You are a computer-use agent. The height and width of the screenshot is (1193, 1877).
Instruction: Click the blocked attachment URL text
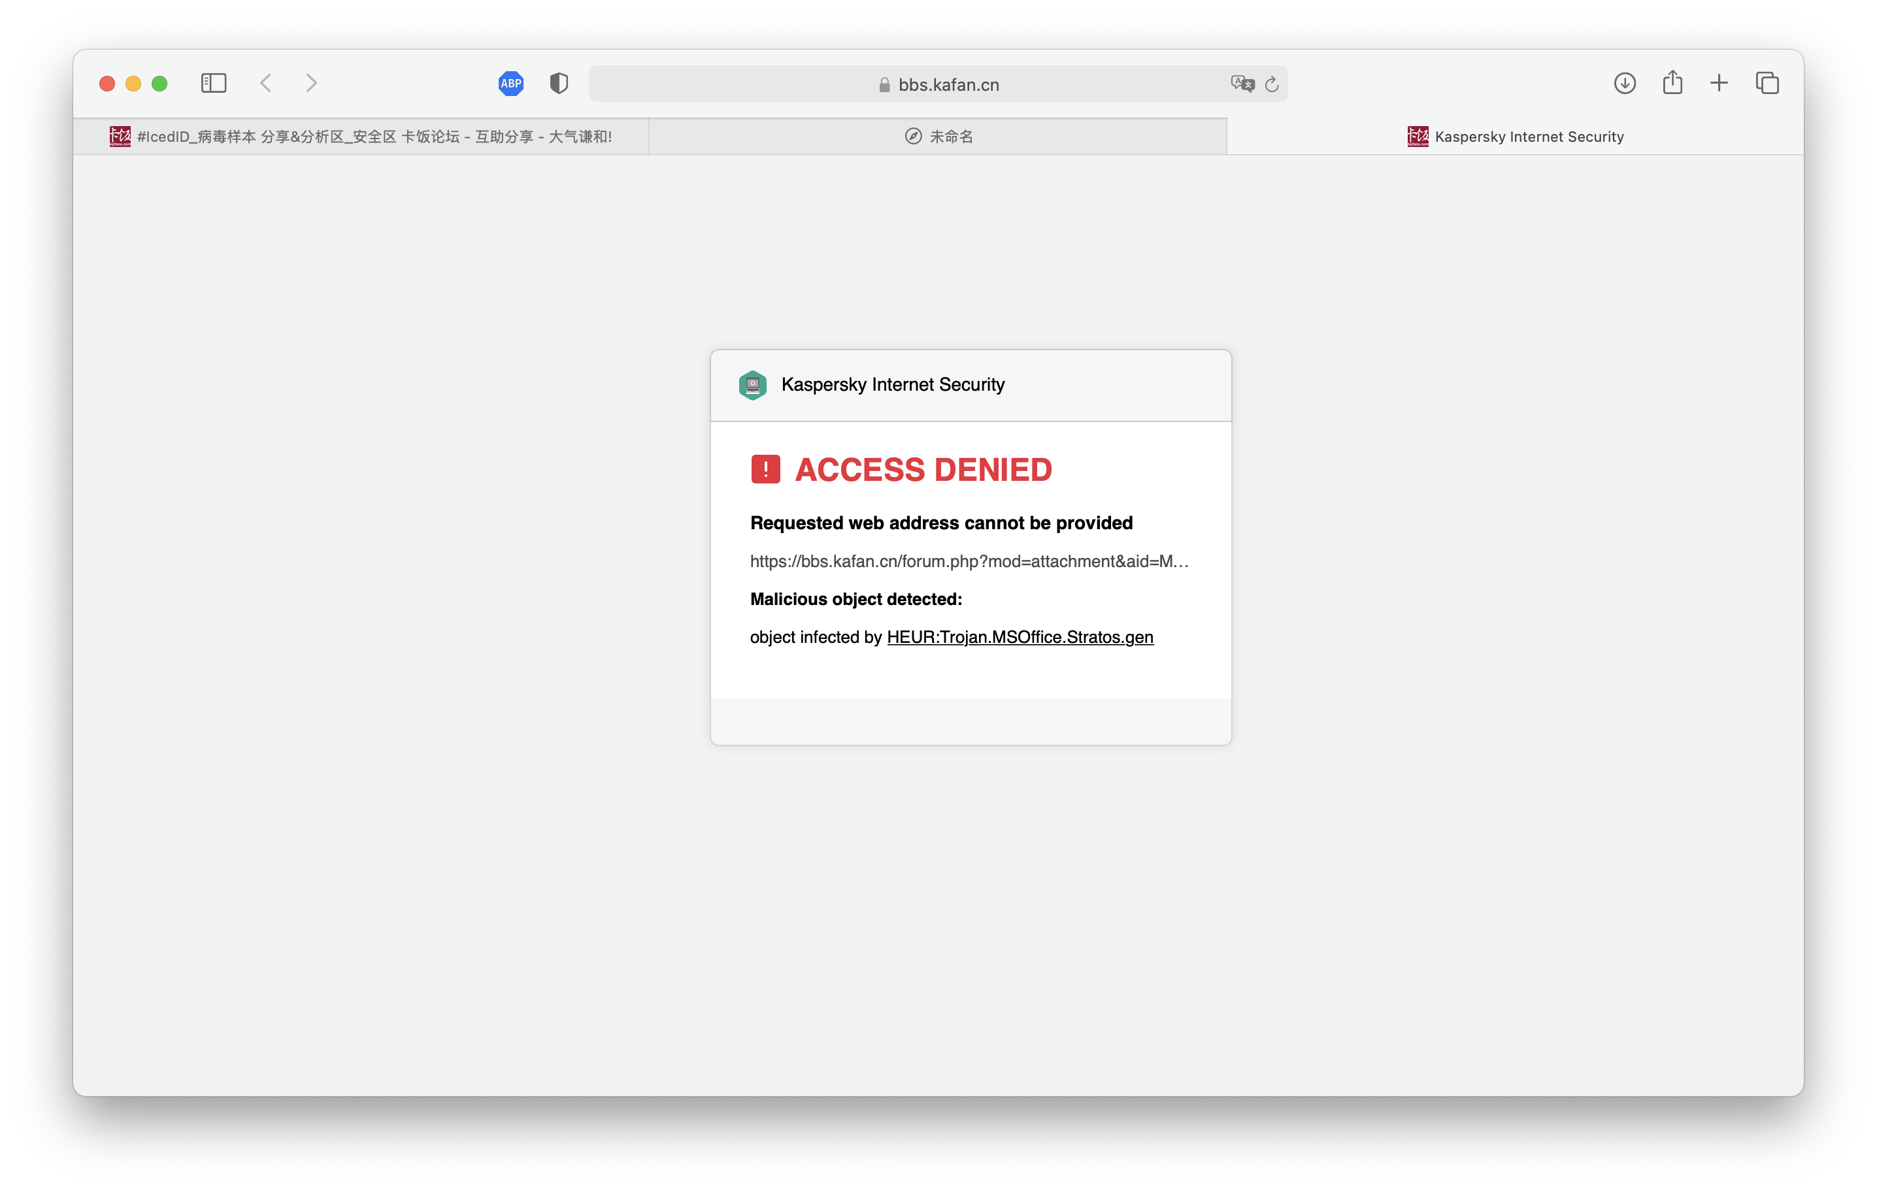(969, 561)
